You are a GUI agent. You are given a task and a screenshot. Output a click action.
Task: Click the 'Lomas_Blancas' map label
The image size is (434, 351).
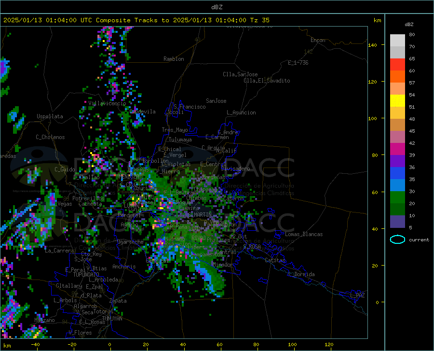click(x=304, y=234)
